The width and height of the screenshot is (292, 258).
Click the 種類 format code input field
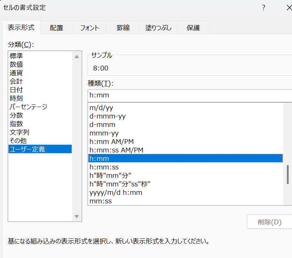pyautogui.click(x=190, y=96)
